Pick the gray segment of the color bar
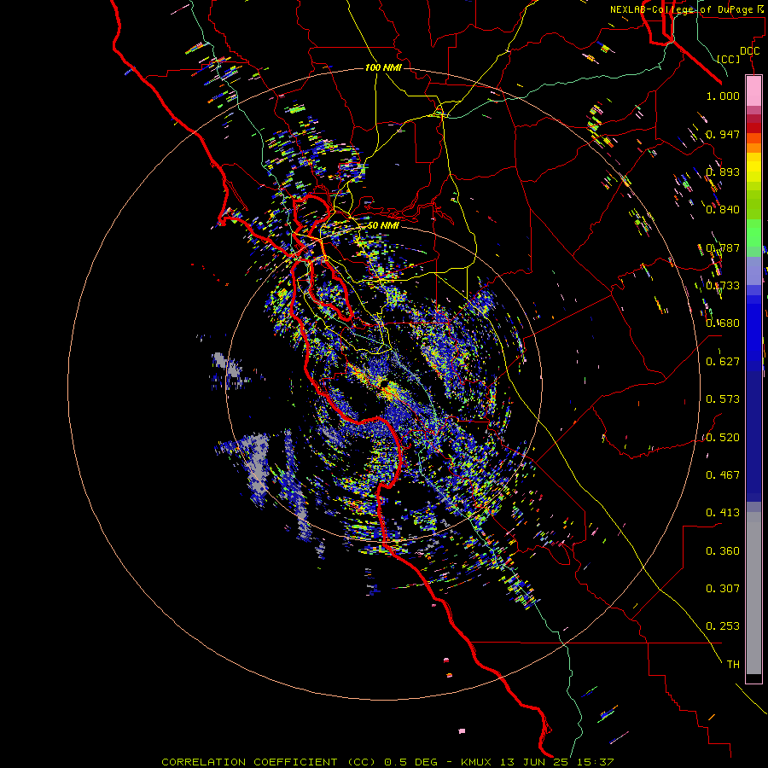Screen dimensions: 768x768 [753, 593]
